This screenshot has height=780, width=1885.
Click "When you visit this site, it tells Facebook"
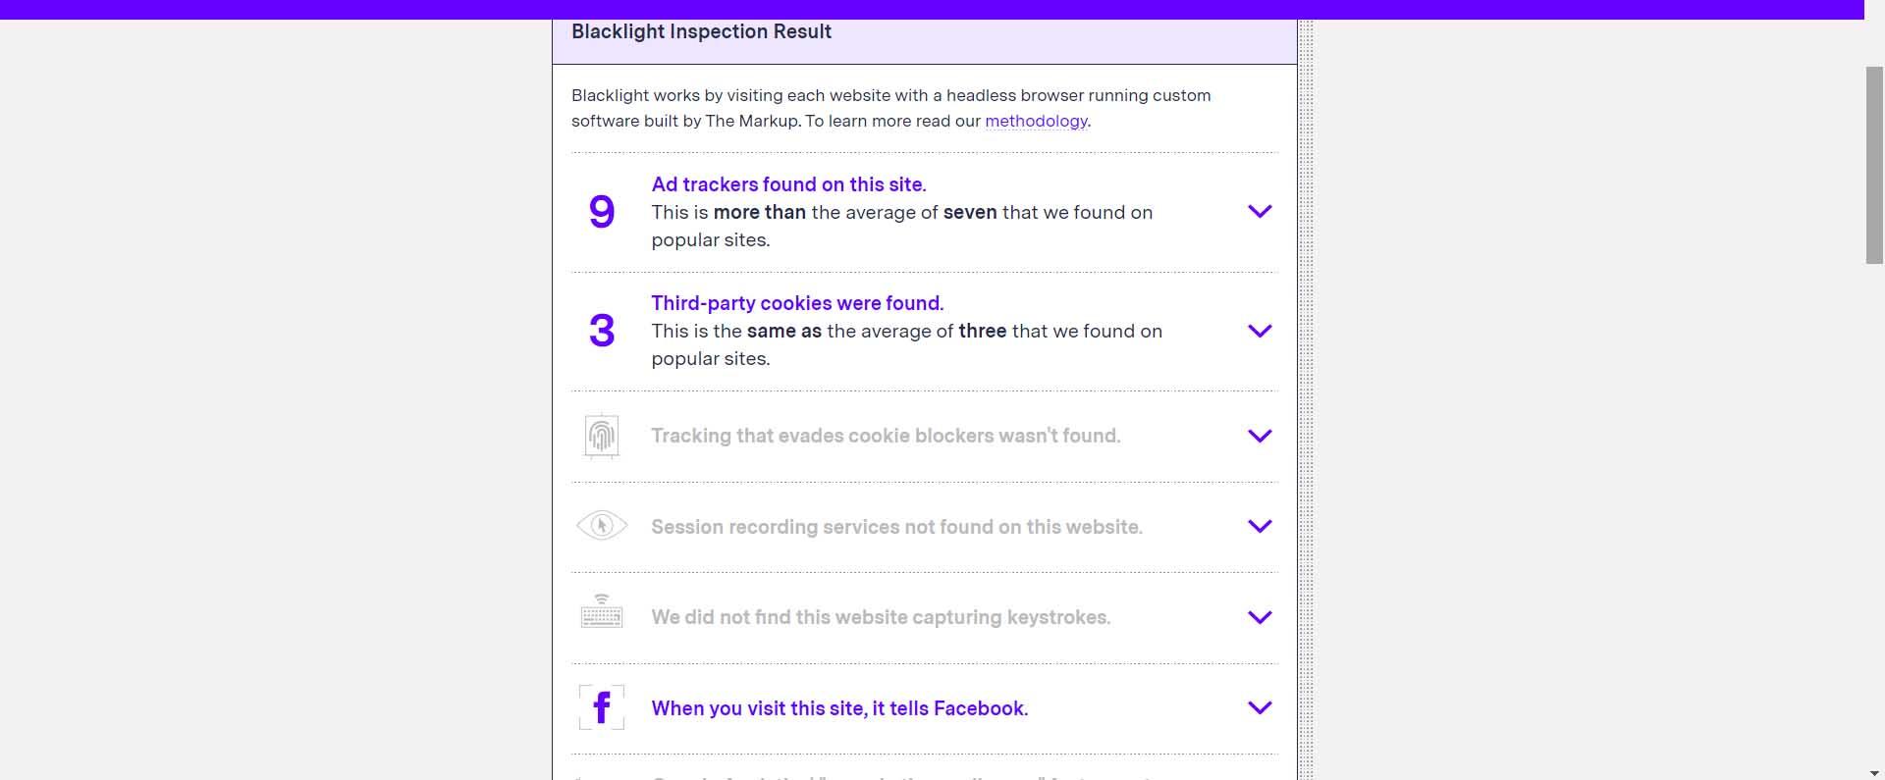click(x=839, y=708)
